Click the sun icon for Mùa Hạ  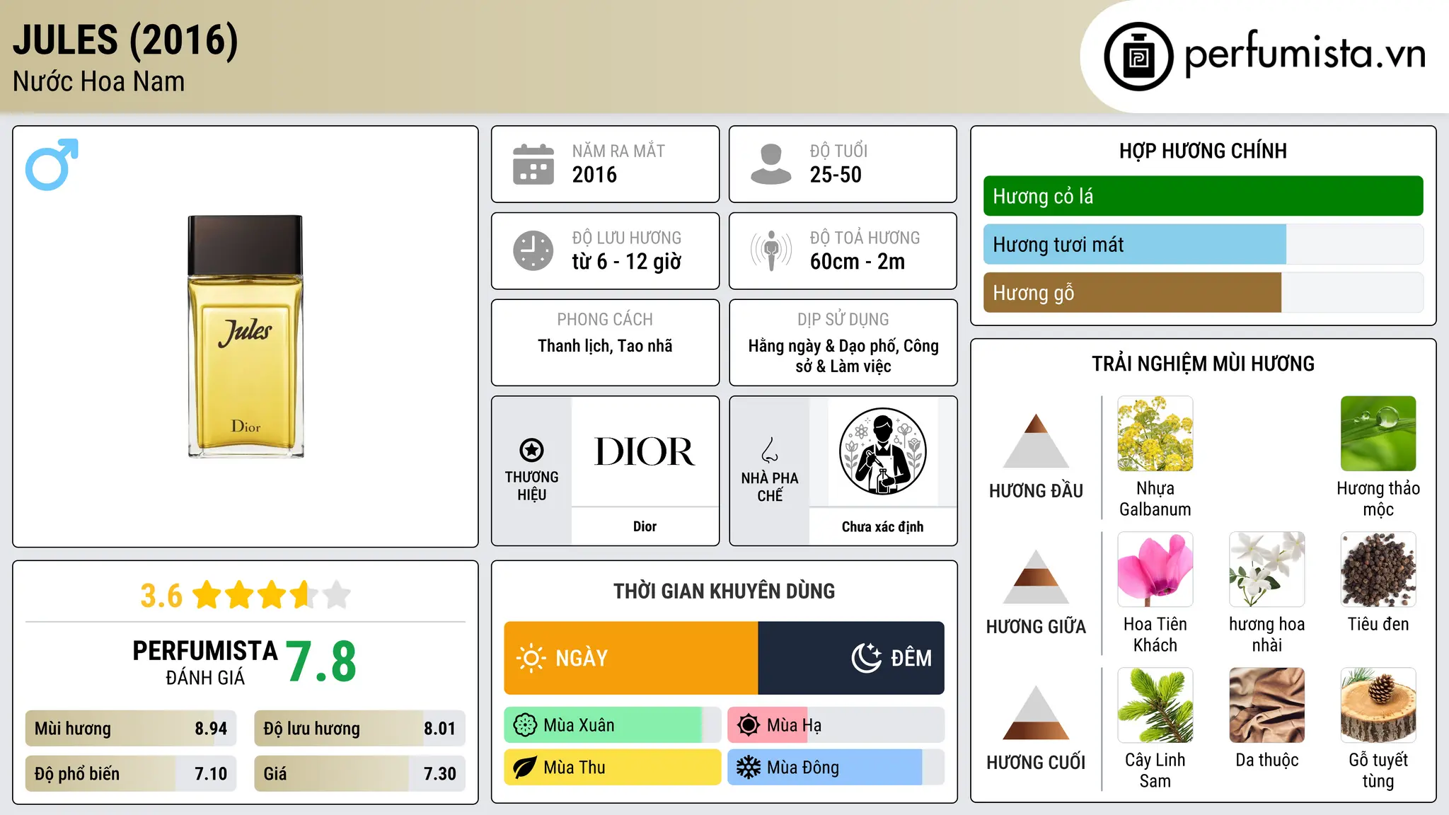(x=749, y=725)
